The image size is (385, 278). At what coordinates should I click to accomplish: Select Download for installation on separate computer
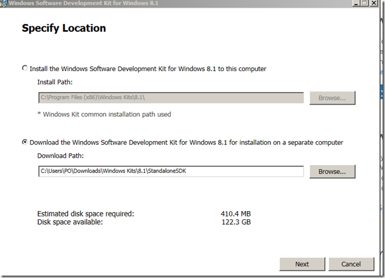tap(25, 142)
